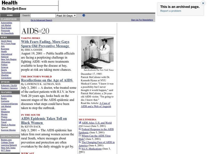
Task: Open Books link
Action: tap(4, 99)
